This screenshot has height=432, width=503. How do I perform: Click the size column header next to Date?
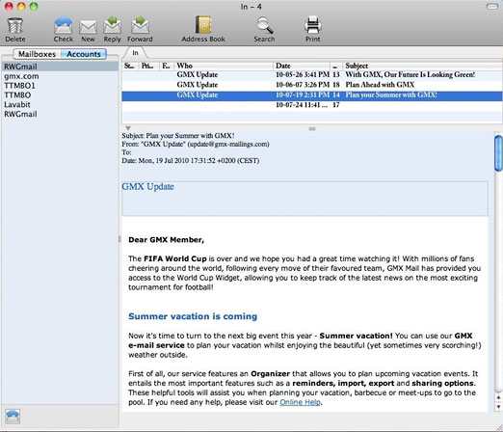[x=336, y=66]
